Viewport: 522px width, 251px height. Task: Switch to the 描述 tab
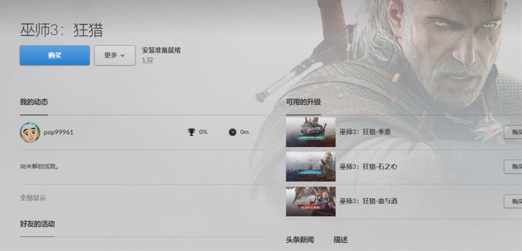(341, 240)
